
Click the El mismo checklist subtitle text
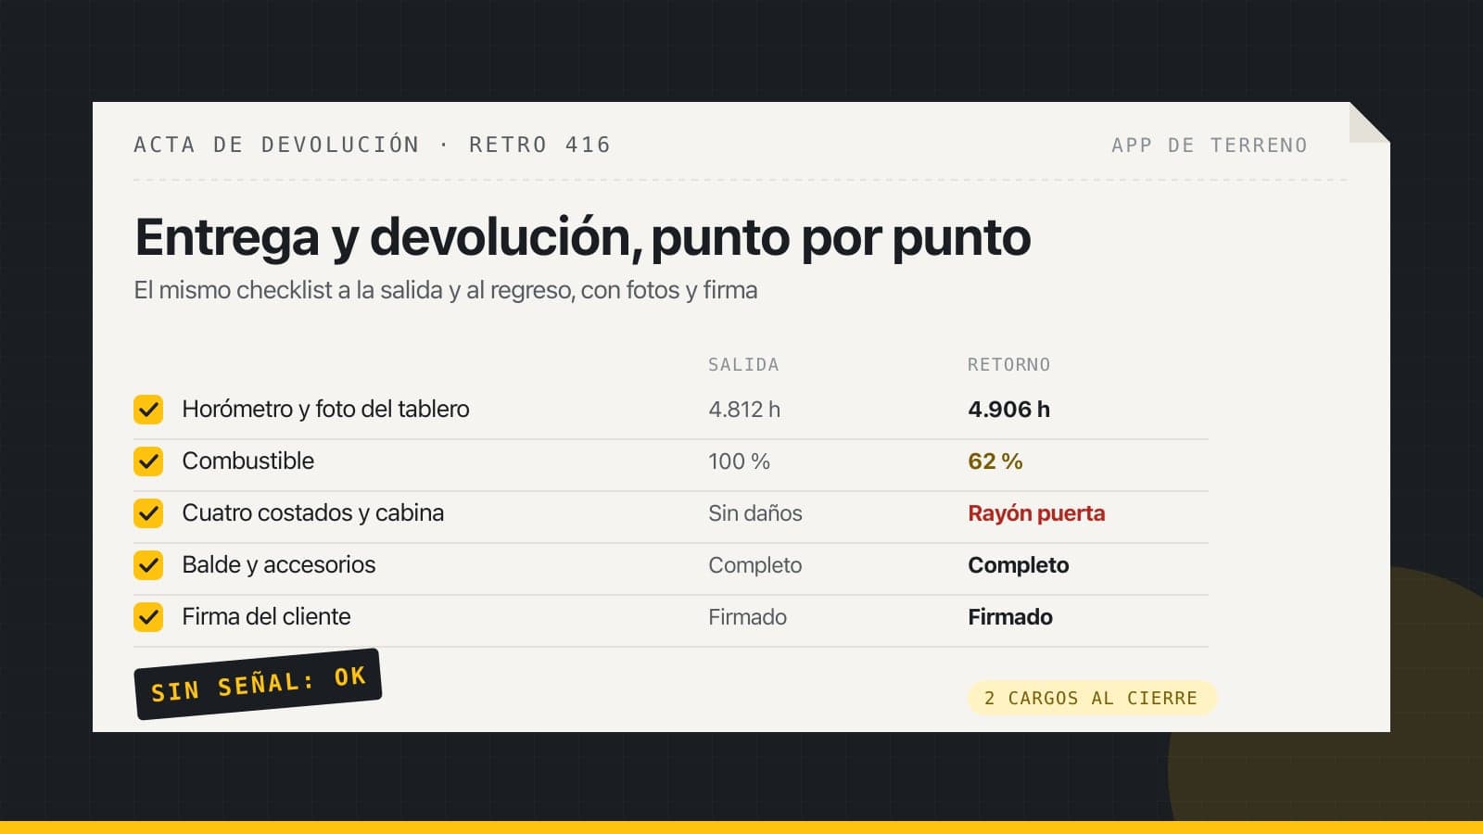click(445, 291)
